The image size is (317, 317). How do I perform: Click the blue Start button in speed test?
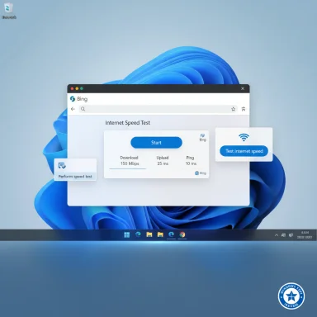[x=156, y=143]
